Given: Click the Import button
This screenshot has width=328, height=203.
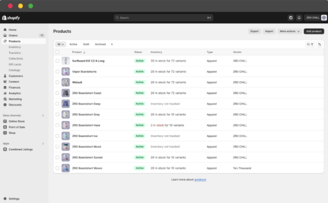Looking at the screenshot, I should (269, 31).
